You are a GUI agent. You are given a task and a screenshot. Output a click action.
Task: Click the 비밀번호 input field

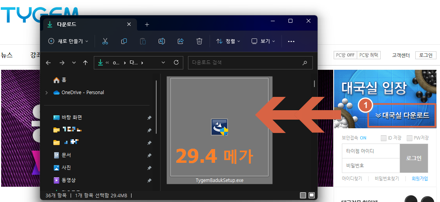pyautogui.click(x=371, y=166)
